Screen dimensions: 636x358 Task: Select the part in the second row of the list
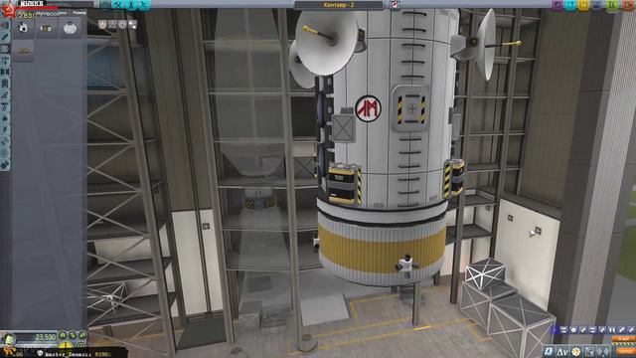(23, 51)
